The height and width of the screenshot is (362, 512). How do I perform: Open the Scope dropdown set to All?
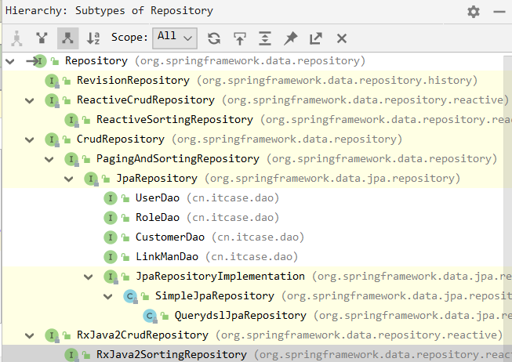pyautogui.click(x=176, y=37)
